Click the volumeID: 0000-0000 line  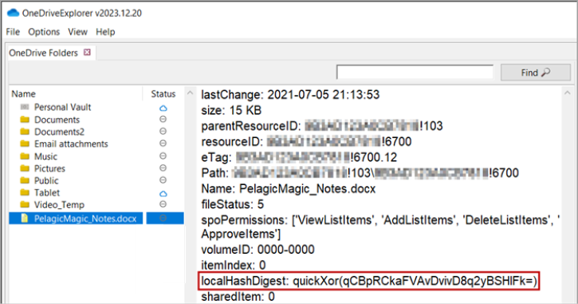258,250
